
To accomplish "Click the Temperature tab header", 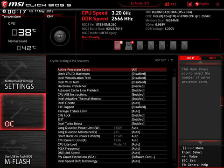I will [x=12, y=16].
